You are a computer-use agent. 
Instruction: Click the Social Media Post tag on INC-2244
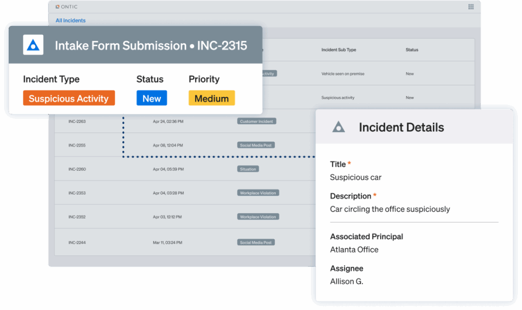256,242
